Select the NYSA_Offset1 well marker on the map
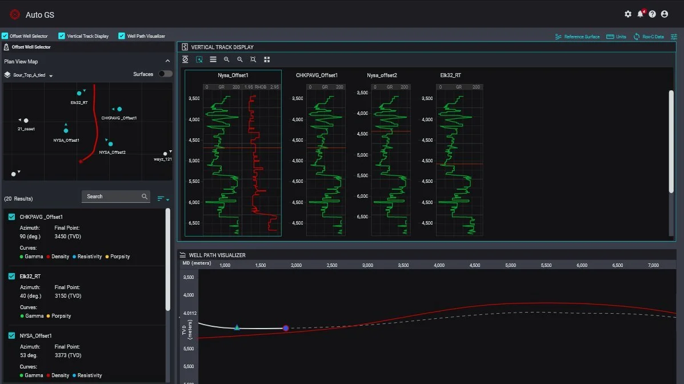This screenshot has height=384, width=684. (x=66, y=130)
